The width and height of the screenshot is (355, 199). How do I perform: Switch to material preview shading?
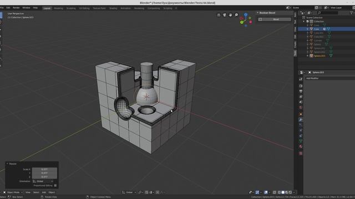(x=287, y=192)
